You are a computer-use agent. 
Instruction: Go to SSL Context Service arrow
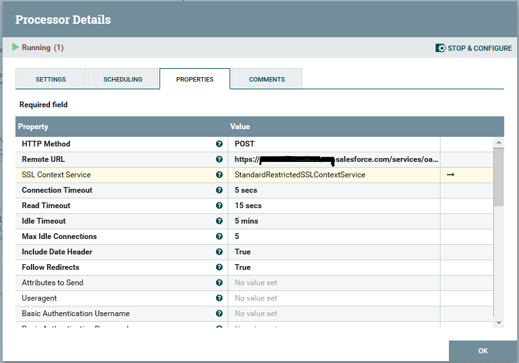click(x=450, y=175)
